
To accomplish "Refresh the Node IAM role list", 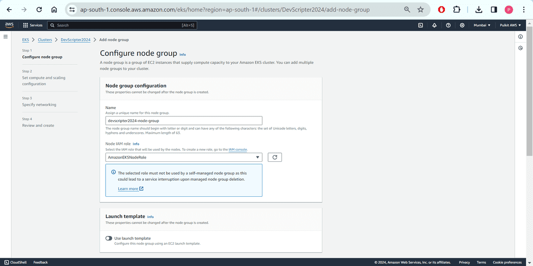I will pos(275,157).
